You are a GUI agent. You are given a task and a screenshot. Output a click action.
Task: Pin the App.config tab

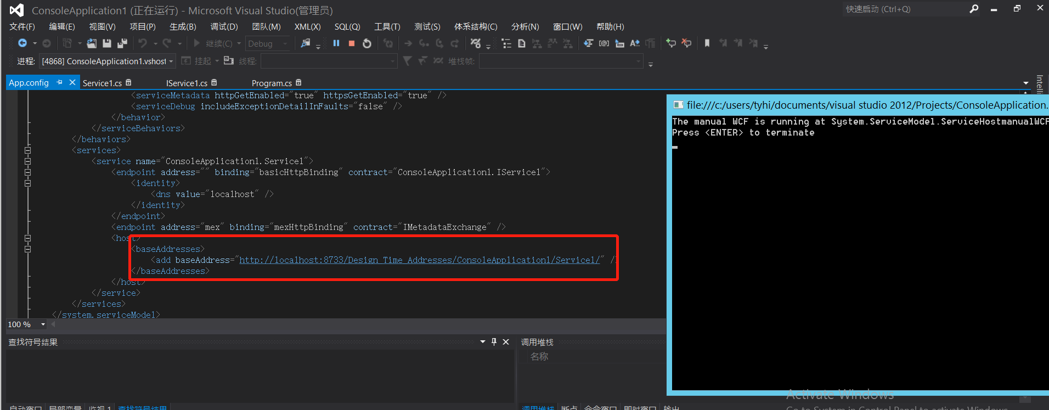[x=59, y=82]
